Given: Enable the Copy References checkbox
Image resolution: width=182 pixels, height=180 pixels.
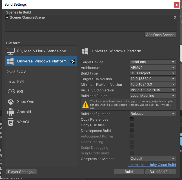Looking at the screenshot, I should point(132,119).
